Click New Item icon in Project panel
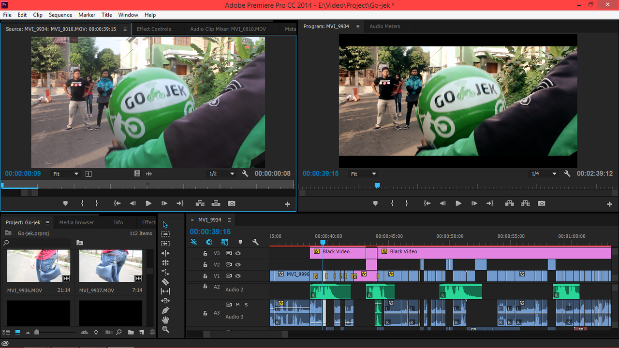Viewport: 619px width, 348px height. pyautogui.click(x=142, y=332)
